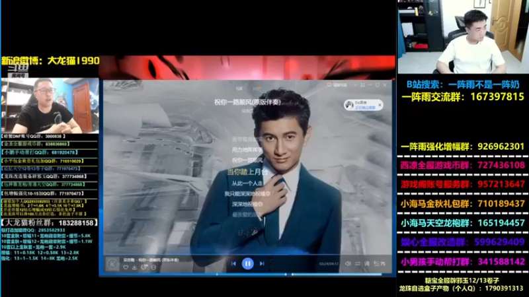Pause the playing song
Screen dimensions: 529x297
(247, 263)
